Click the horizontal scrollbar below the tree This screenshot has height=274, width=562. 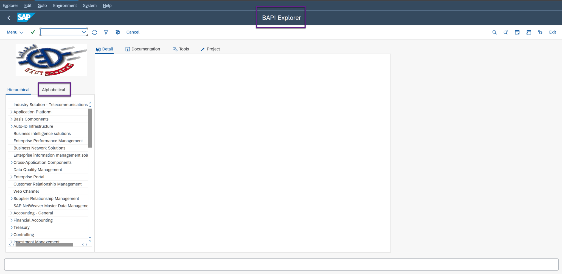[44, 244]
